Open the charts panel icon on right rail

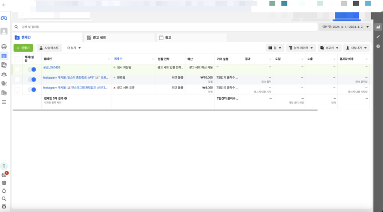tap(378, 27)
